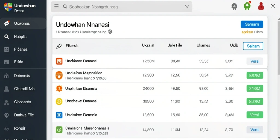280x140 pixels.
Task: Click the Salnarn outlined button
Action: 253,46
